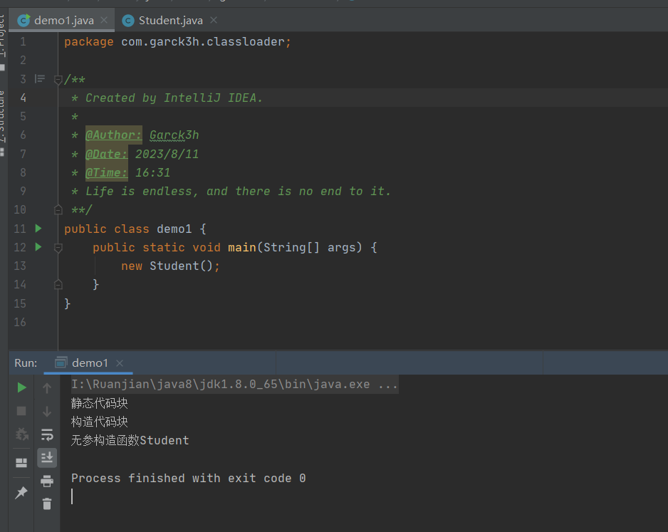The height and width of the screenshot is (532, 668).
Task: Click the 无参构造函数Student output line
Action: click(x=130, y=440)
